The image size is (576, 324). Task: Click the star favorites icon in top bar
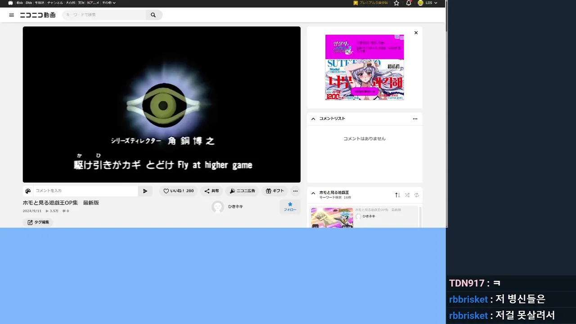tap(396, 3)
